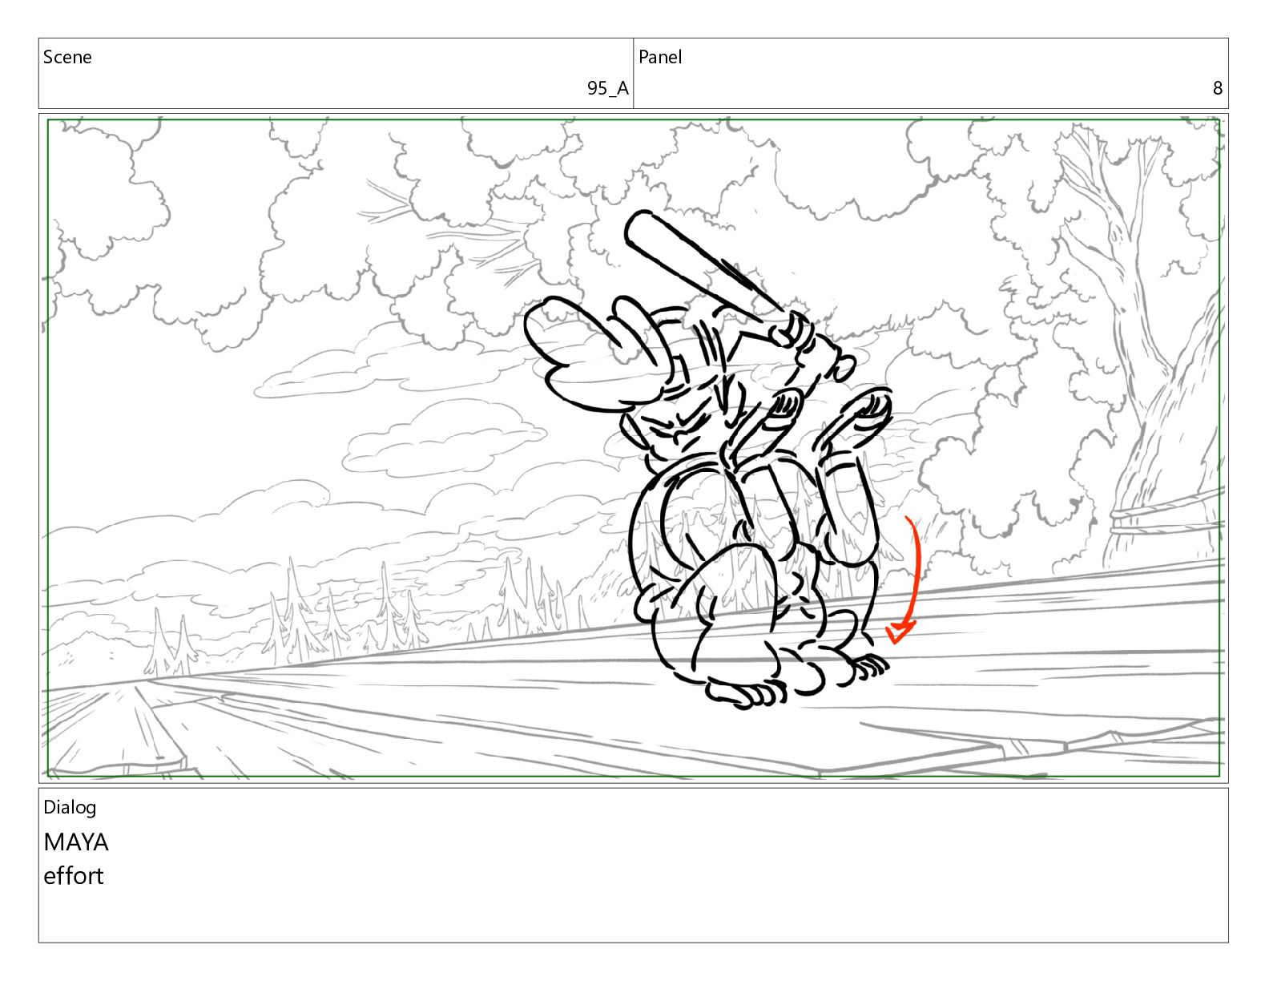This screenshot has height=981, width=1269.
Task: Select the panel number '8'
Action: [1218, 88]
